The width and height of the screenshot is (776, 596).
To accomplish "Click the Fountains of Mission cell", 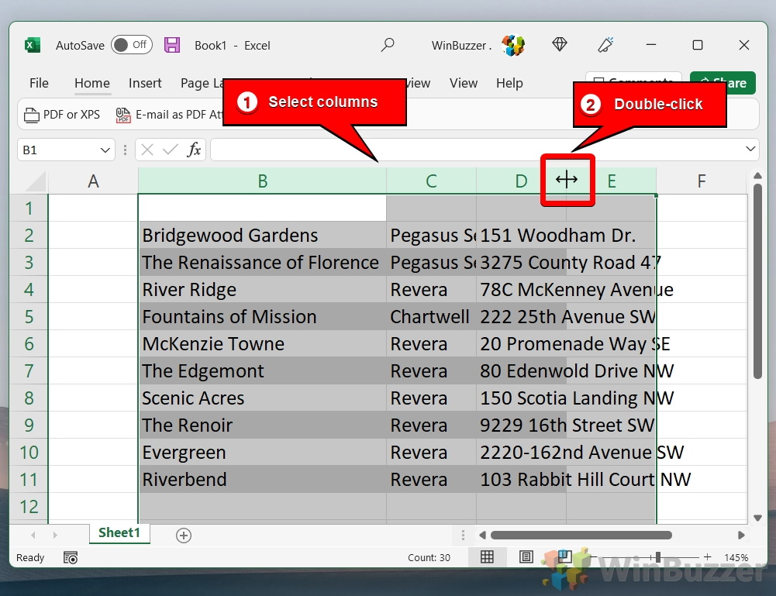I will [262, 316].
